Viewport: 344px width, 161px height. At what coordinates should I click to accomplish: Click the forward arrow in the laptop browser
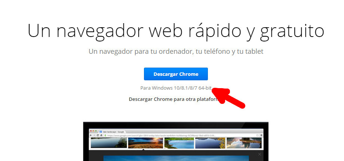(94, 135)
